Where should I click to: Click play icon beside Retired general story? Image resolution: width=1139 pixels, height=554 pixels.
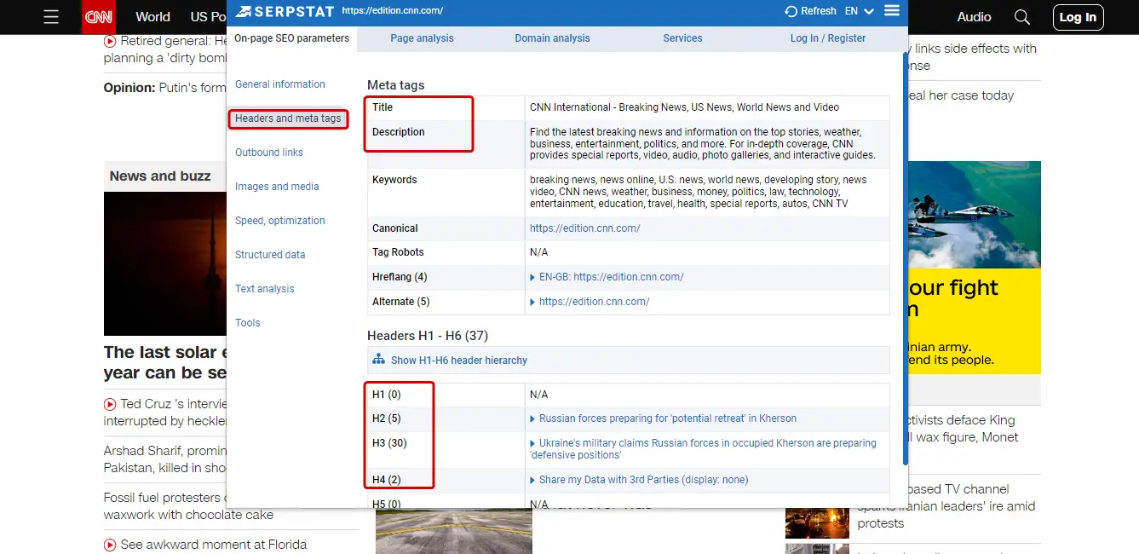point(110,41)
